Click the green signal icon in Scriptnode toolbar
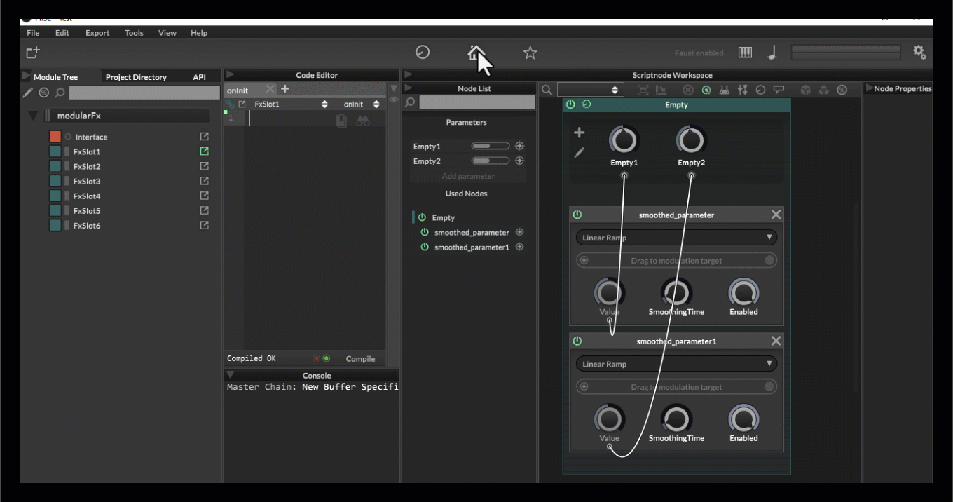This screenshot has width=953, height=502. 706,90
